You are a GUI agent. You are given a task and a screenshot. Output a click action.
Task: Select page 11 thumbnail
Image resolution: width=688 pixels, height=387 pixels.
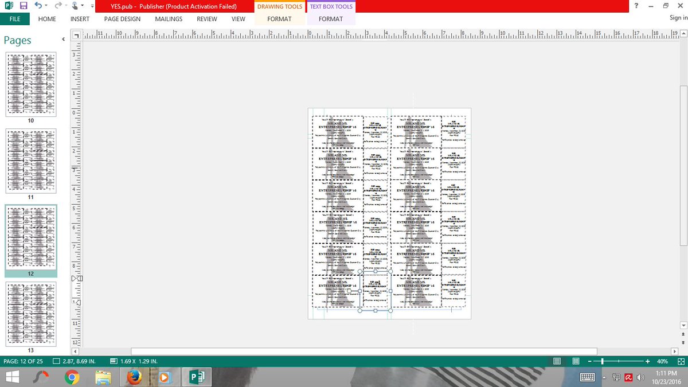coord(31,161)
